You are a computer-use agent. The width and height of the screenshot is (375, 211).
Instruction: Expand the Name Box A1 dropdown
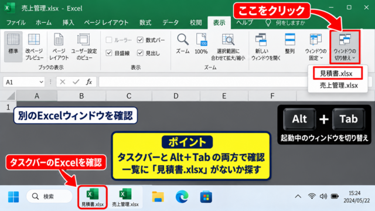tap(41, 82)
